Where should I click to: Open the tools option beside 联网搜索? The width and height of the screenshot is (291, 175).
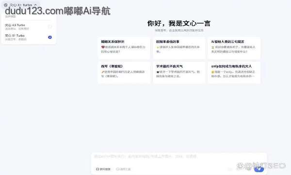click(x=123, y=169)
